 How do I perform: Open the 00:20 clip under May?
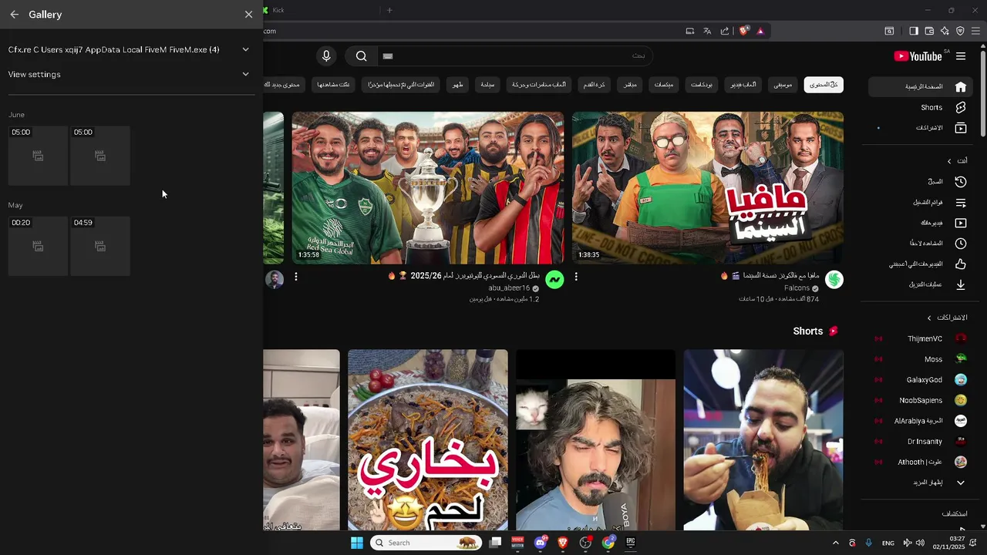[x=38, y=246]
